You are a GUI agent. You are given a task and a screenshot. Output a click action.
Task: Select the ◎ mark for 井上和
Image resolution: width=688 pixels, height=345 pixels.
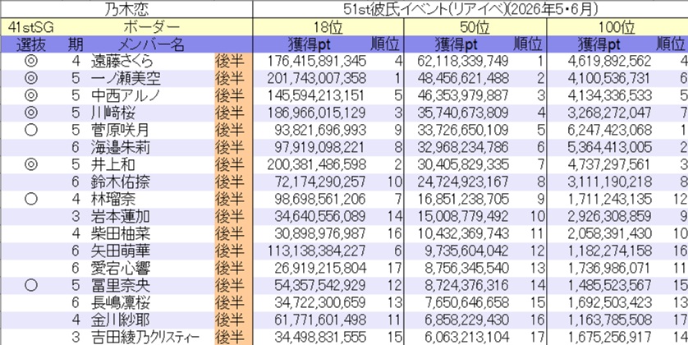(31, 164)
